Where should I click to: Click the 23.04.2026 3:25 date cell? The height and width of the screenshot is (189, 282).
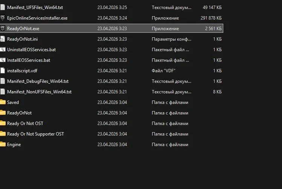(x=112, y=8)
